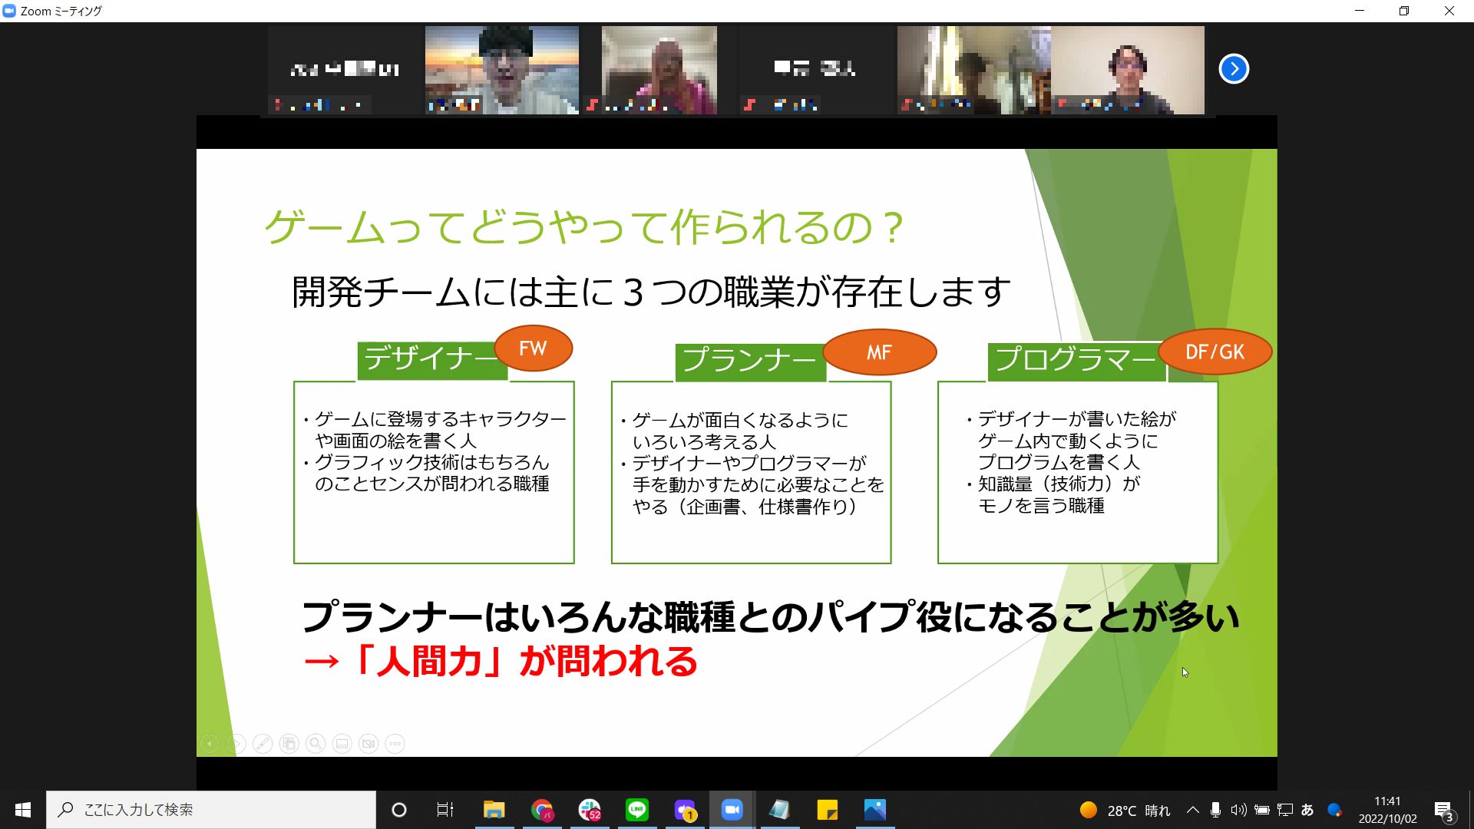Select the rightmost participant video thumbnail
1474x829 pixels.
[x=1127, y=70]
